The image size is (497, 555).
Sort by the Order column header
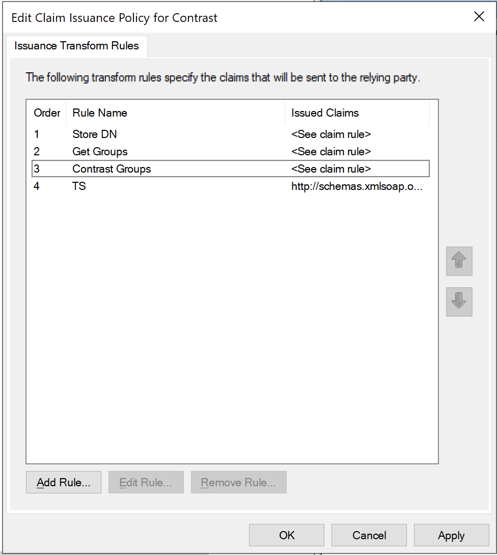47,113
